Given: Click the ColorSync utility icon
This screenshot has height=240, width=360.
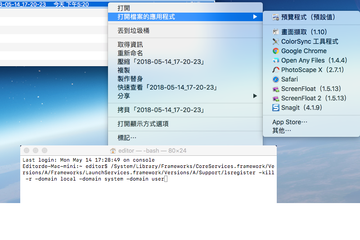Looking at the screenshot, I should coord(275,41).
